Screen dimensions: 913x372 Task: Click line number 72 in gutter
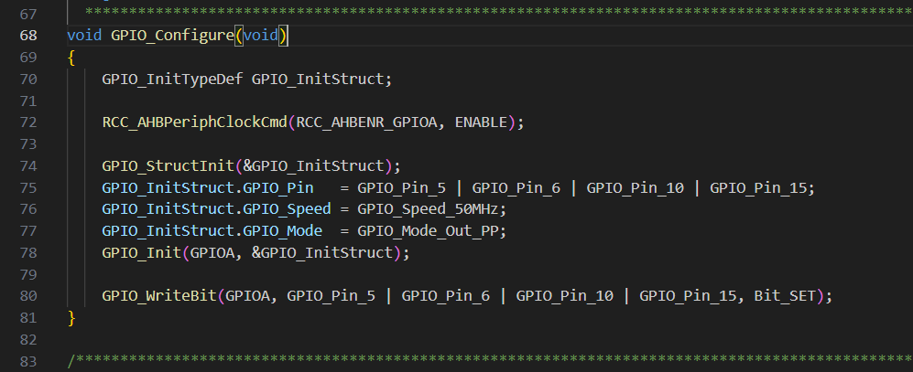(27, 122)
